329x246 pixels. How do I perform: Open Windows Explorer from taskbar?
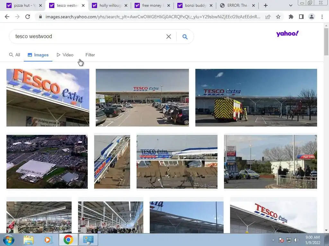[29, 240]
